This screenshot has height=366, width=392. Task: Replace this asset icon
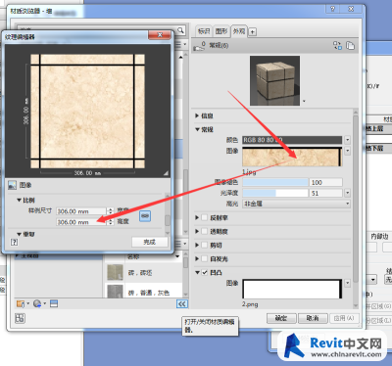pyautogui.click(x=337, y=45)
